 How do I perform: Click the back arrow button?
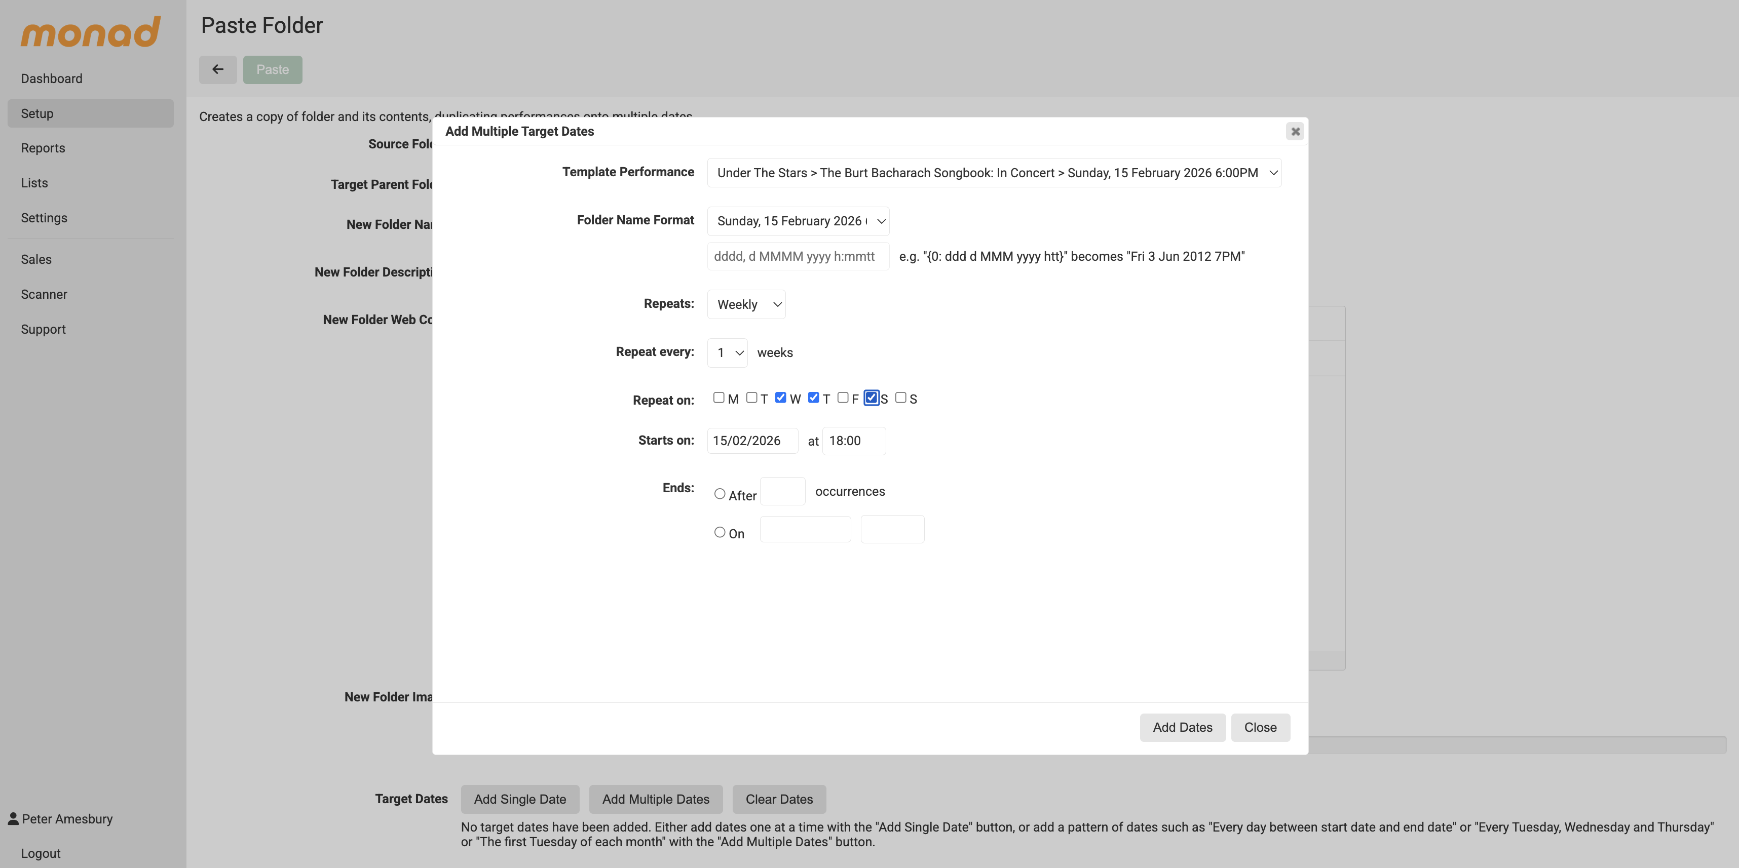pos(217,69)
